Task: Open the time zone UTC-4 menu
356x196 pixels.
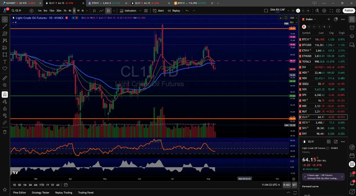Action: tap(271, 184)
